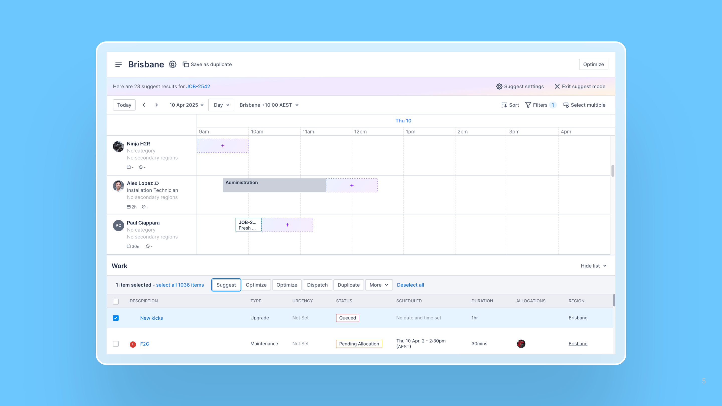Screen dimensions: 722x406
Task: Open Brisbane region link in New kicks row
Action: pyautogui.click(x=578, y=318)
